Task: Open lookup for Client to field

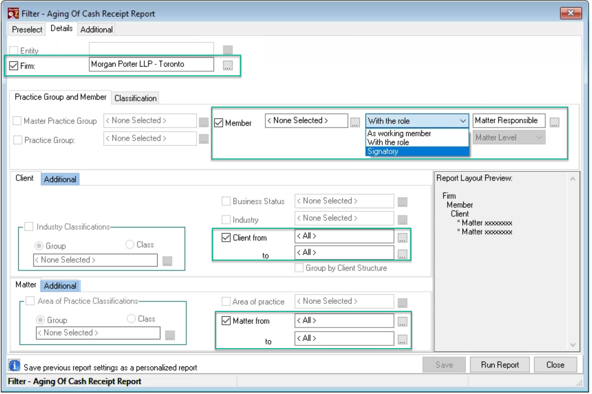Action: pyautogui.click(x=402, y=254)
